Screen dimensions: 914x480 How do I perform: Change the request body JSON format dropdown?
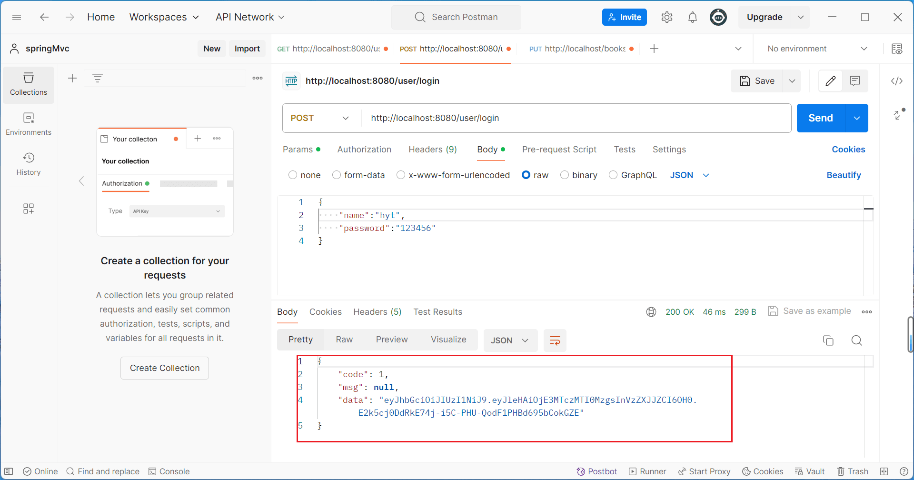(690, 175)
